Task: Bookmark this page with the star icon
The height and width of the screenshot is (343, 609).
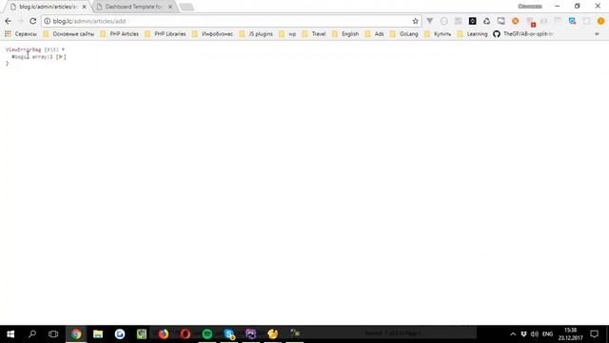Action: (x=415, y=21)
